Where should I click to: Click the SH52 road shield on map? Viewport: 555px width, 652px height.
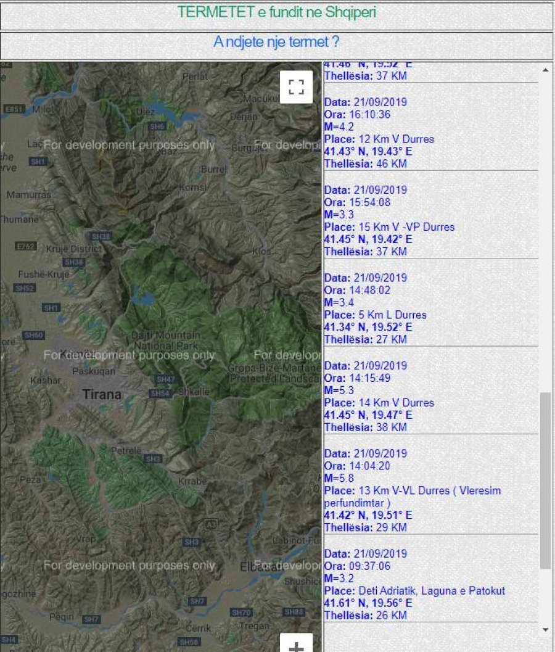[25, 288]
